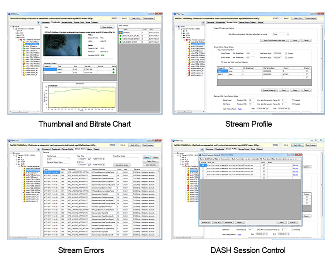The image size is (331, 264).
Task: Toggle Audio and Video Loss Auto Detection checkbox
Action: 222,62
